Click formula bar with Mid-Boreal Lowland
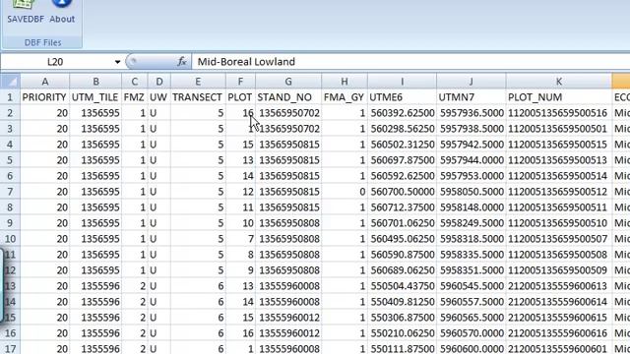 (x=410, y=62)
